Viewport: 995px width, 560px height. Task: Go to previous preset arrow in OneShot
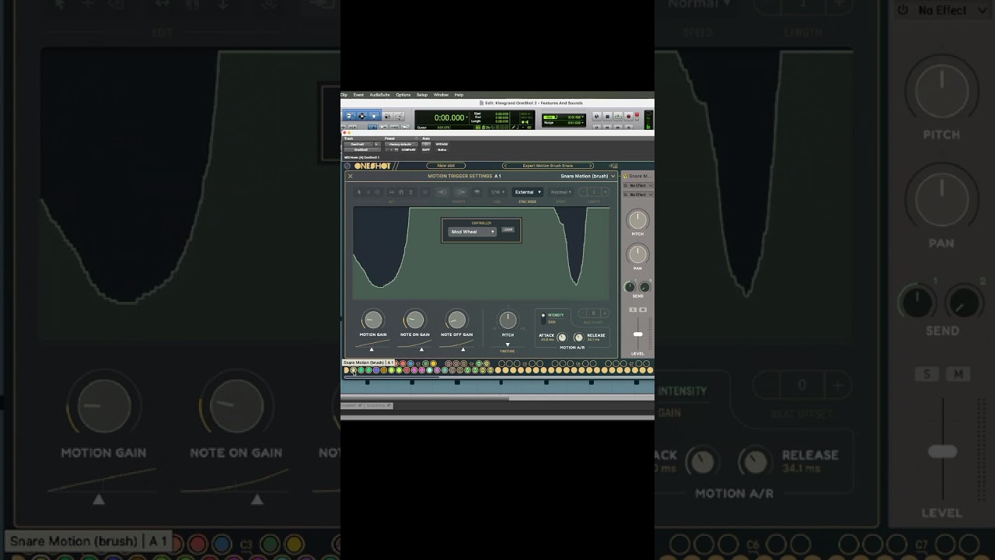click(504, 166)
